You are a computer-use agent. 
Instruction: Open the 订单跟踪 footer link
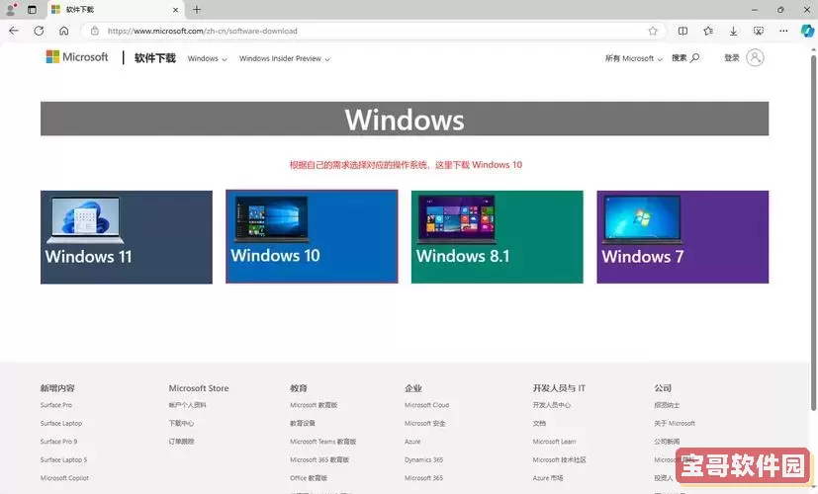click(181, 442)
